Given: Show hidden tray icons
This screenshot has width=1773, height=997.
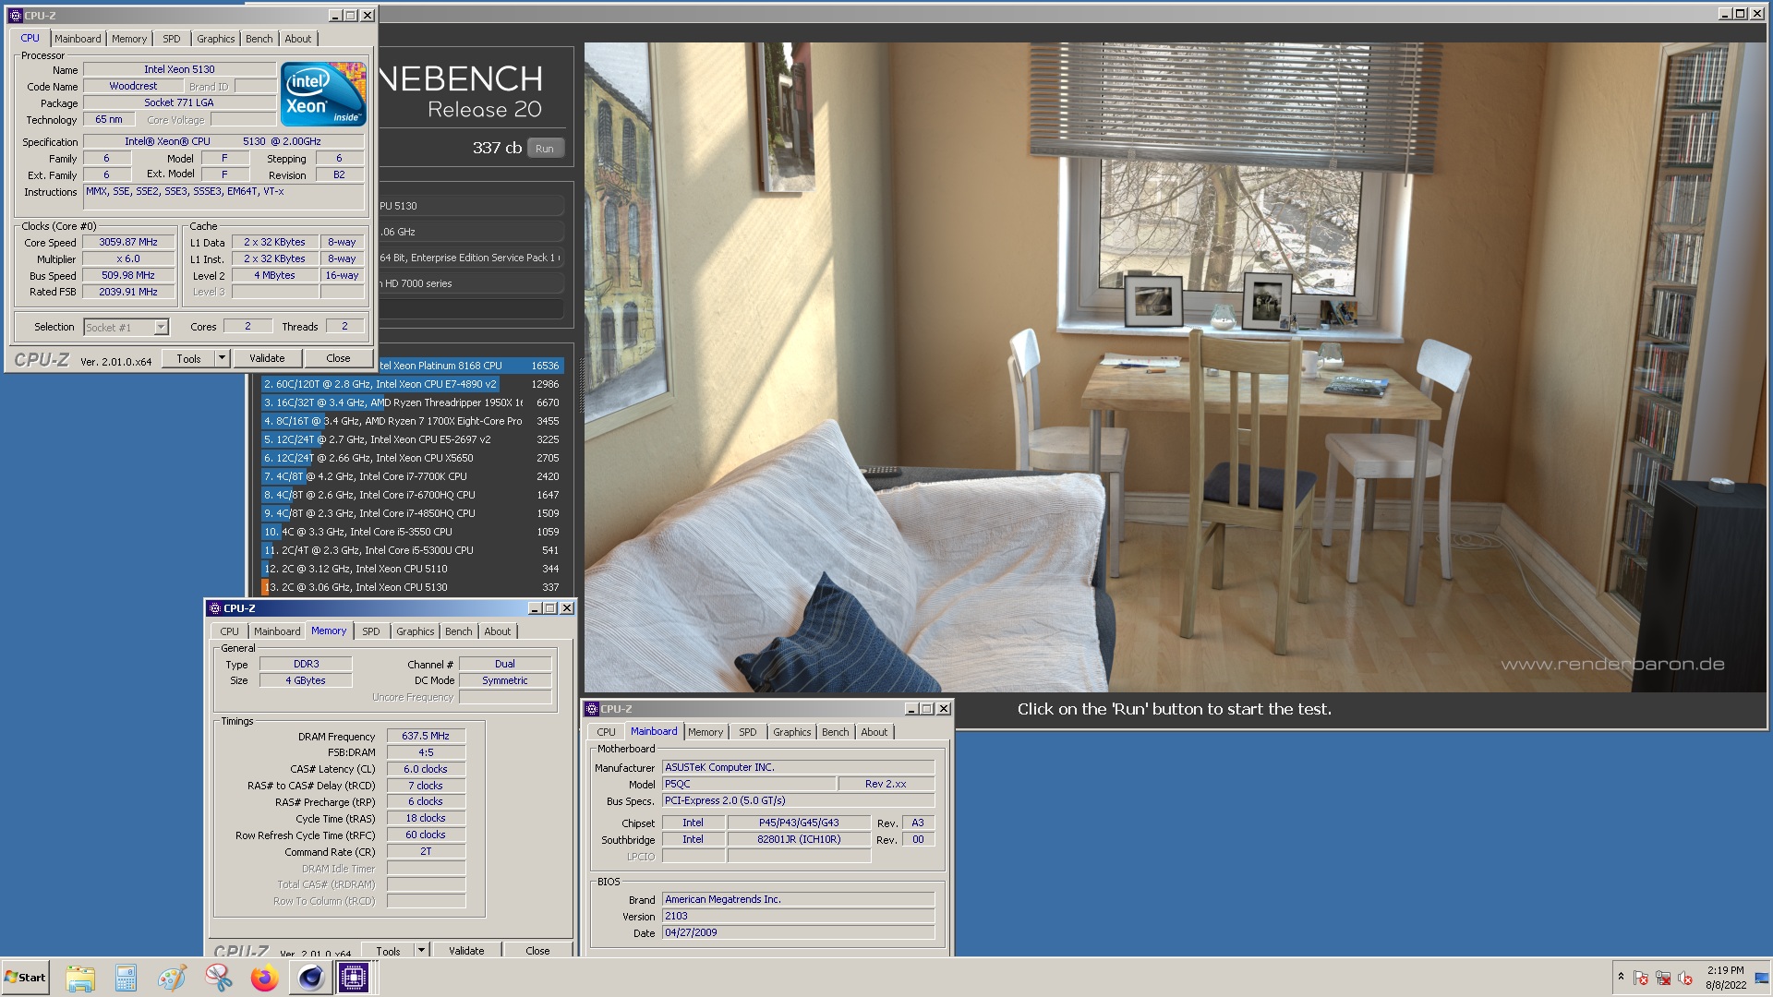Looking at the screenshot, I should pyautogui.click(x=1621, y=976).
